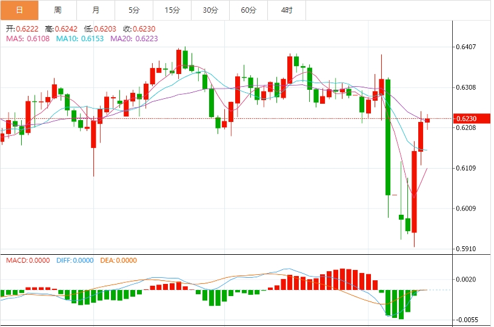Click the MA20: 0.6223 indicator label
Viewport: 494px width, 327px height.
pyautogui.click(x=134, y=39)
